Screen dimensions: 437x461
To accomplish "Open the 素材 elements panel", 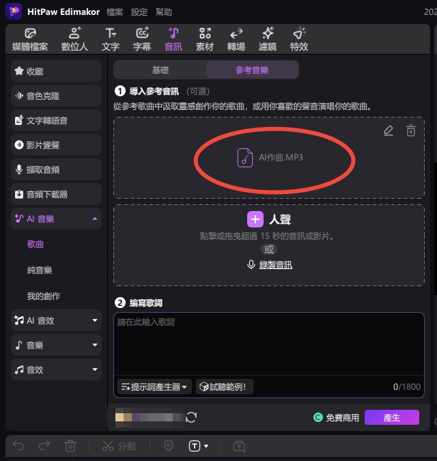I will 205,40.
